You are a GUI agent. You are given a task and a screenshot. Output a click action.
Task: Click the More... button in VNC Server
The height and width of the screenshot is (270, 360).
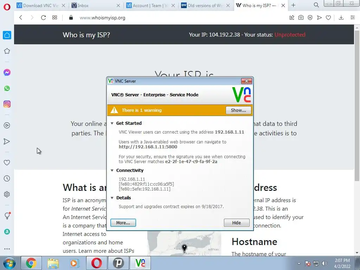pyautogui.click(x=123, y=223)
